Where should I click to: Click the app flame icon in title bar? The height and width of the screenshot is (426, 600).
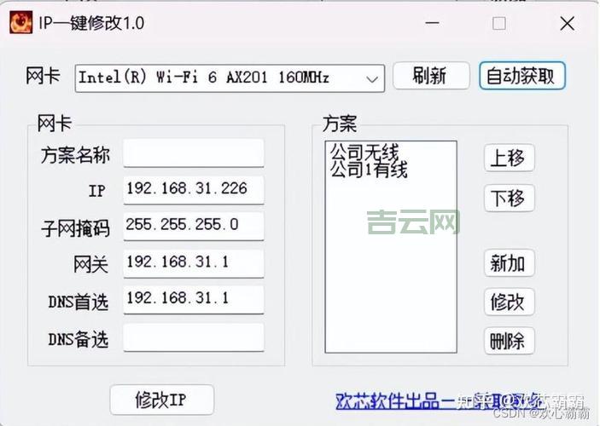coord(21,22)
